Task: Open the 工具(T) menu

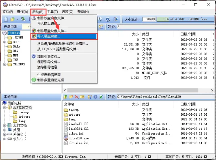Action: tap(52, 12)
